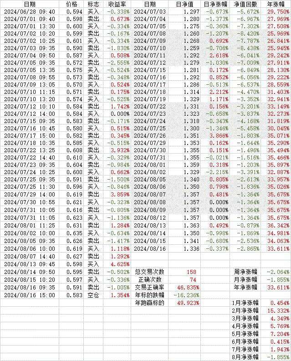
Task: Click the 1月净涨幅 label
Action: 245,303
